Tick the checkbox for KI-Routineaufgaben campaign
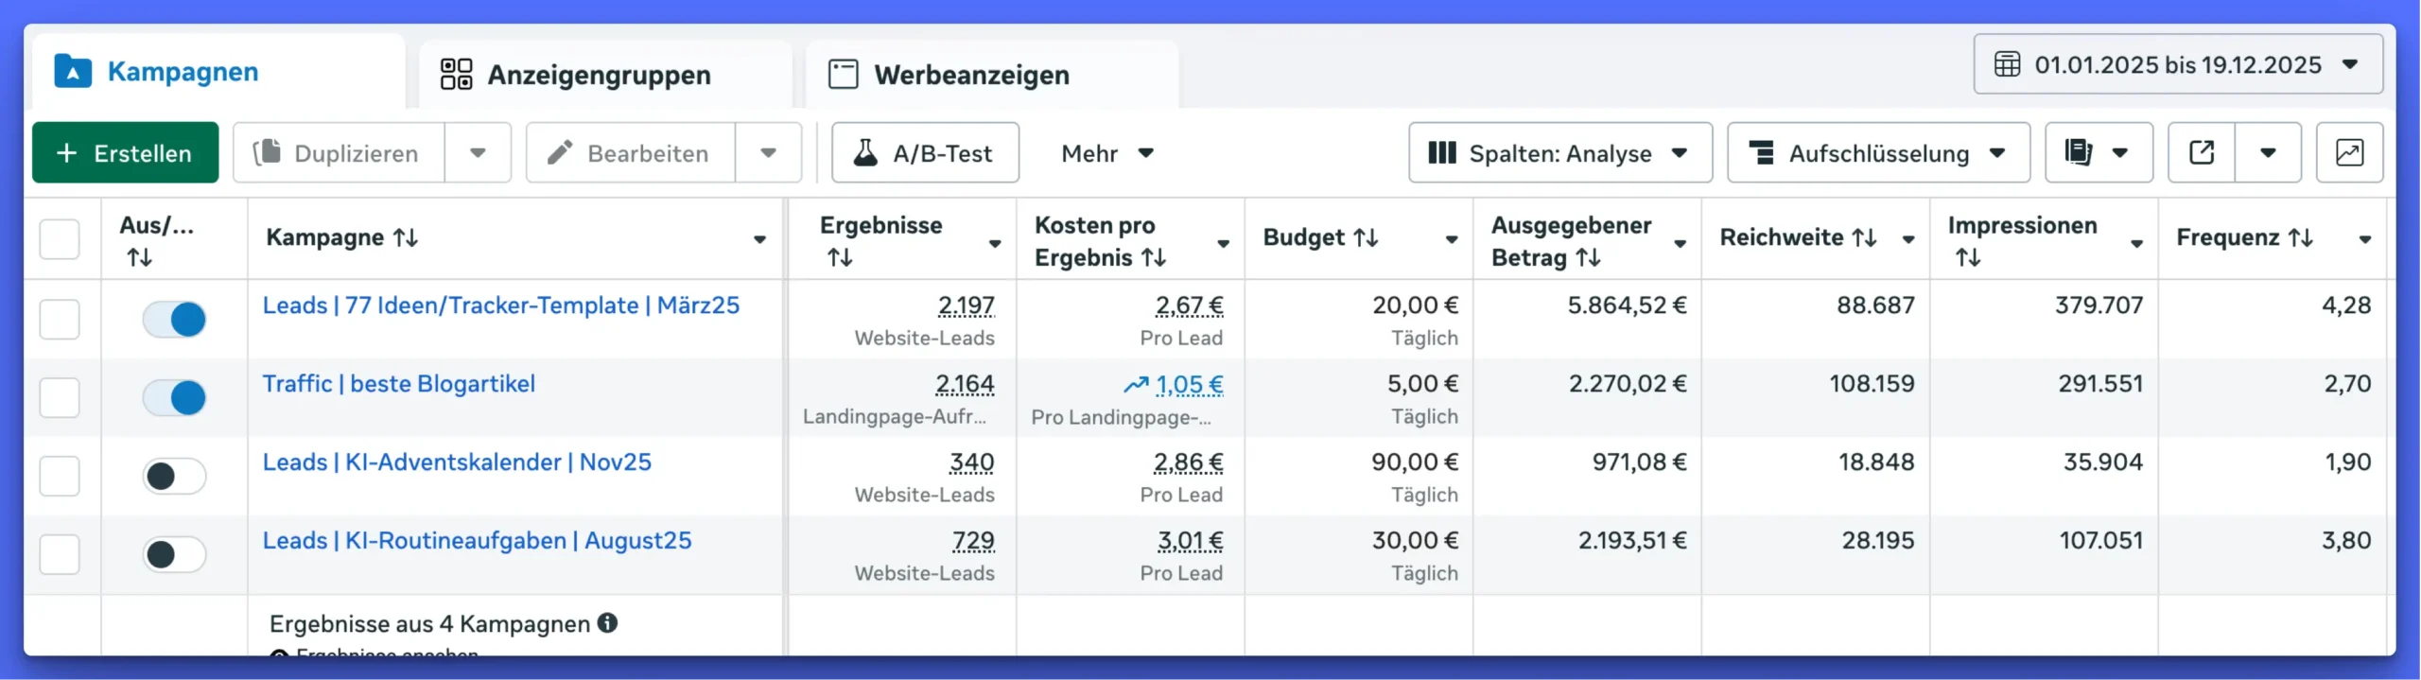Image resolution: width=2421 pixels, height=680 pixels. pos(60,554)
